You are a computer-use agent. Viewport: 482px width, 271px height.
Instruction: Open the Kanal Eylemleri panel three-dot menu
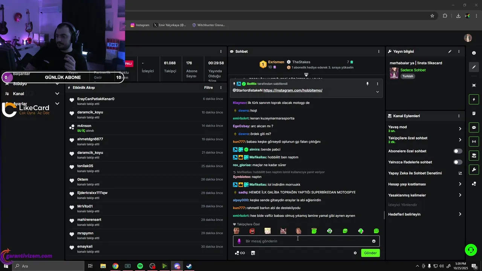pyautogui.click(x=459, y=116)
